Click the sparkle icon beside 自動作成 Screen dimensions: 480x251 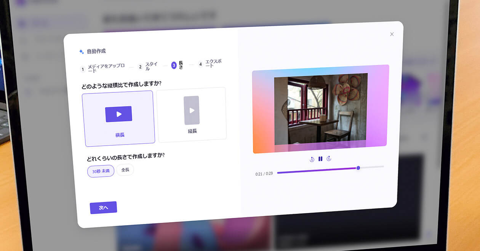pos(81,52)
